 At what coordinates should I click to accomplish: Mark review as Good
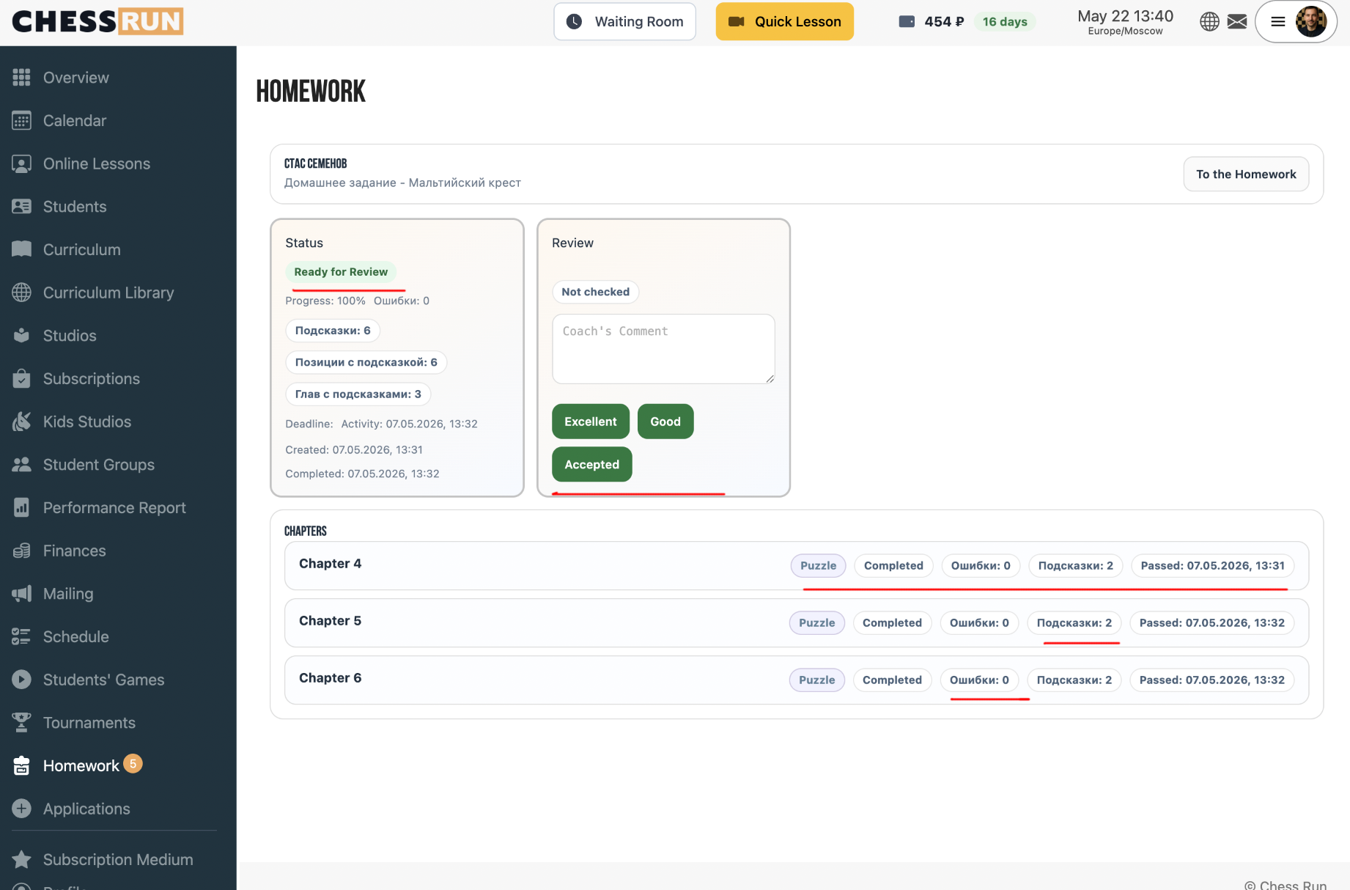(x=665, y=422)
